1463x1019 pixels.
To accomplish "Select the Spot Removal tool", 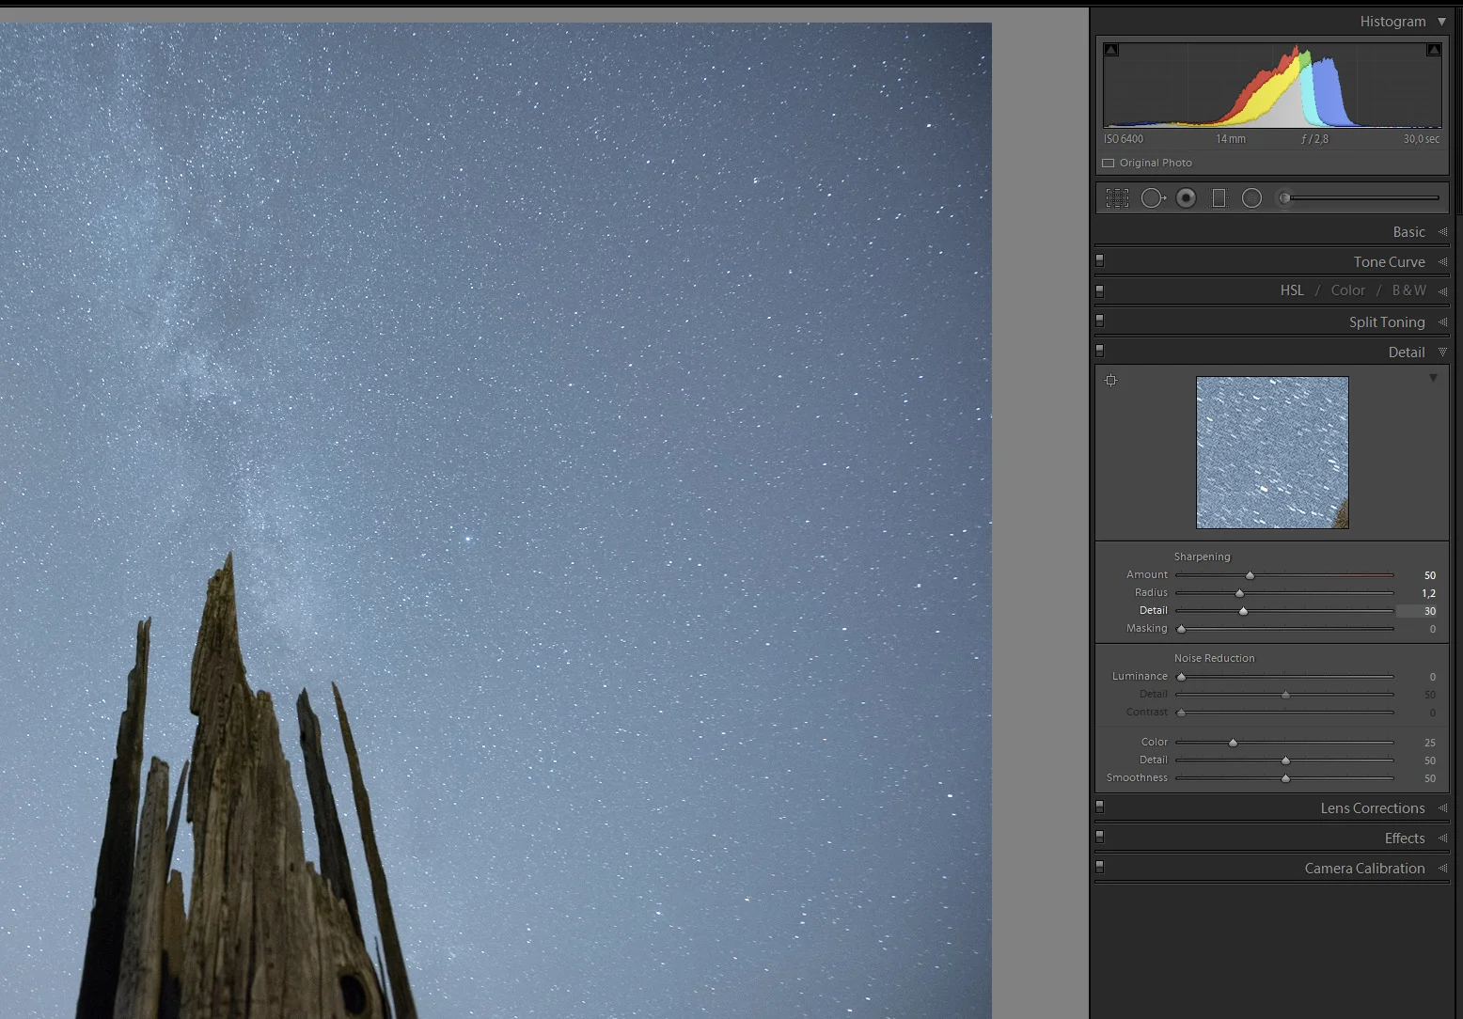I will [x=1153, y=197].
